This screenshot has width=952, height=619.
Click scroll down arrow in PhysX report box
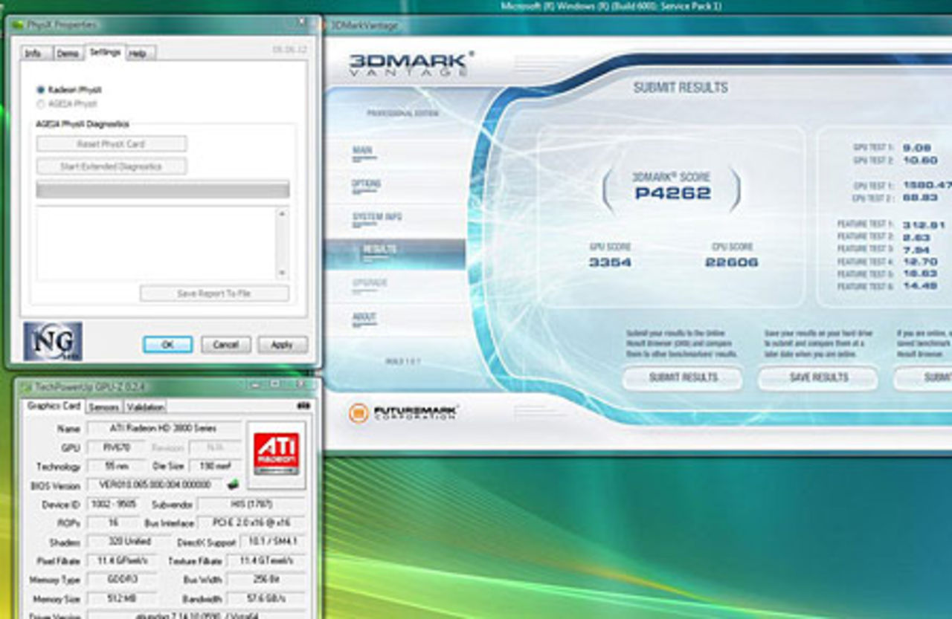pos(282,273)
